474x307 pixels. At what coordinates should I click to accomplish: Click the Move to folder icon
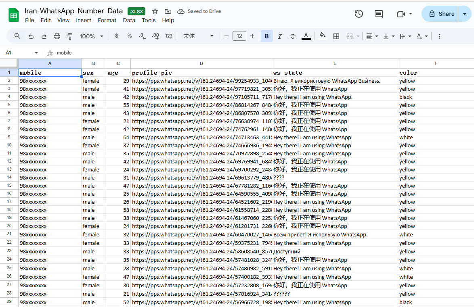(168, 11)
